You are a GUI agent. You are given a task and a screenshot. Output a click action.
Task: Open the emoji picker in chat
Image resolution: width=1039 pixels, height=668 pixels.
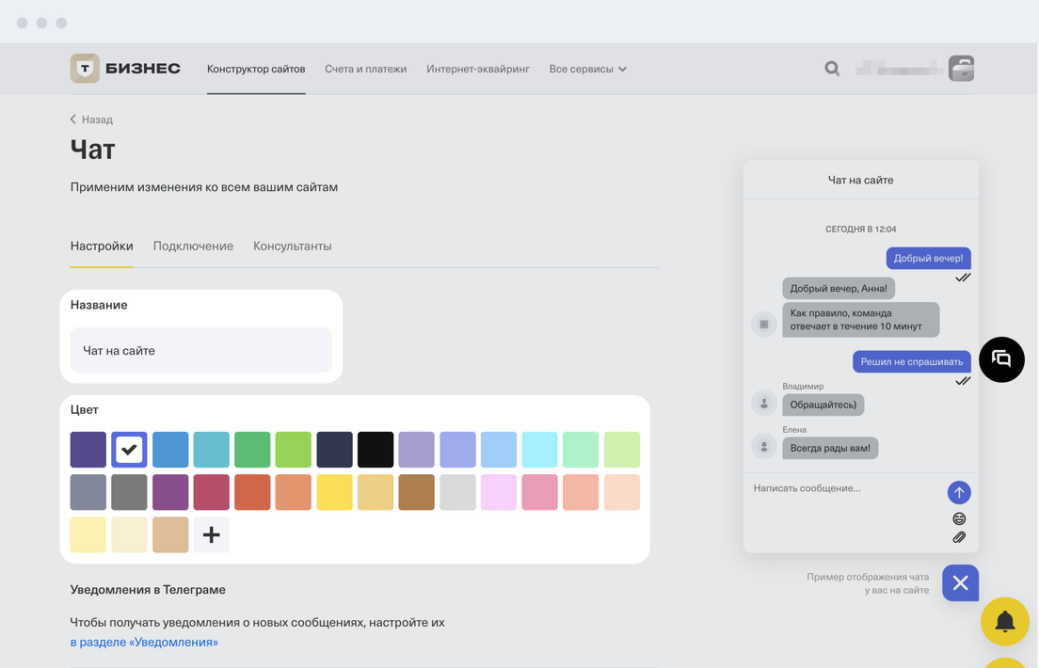coord(959,519)
